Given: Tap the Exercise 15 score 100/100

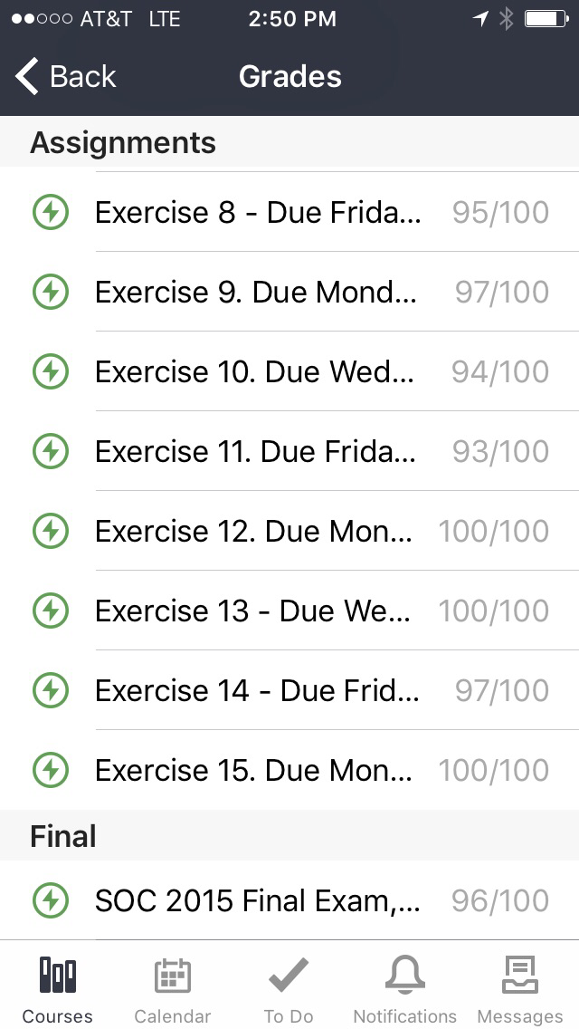Looking at the screenshot, I should coord(494,771).
